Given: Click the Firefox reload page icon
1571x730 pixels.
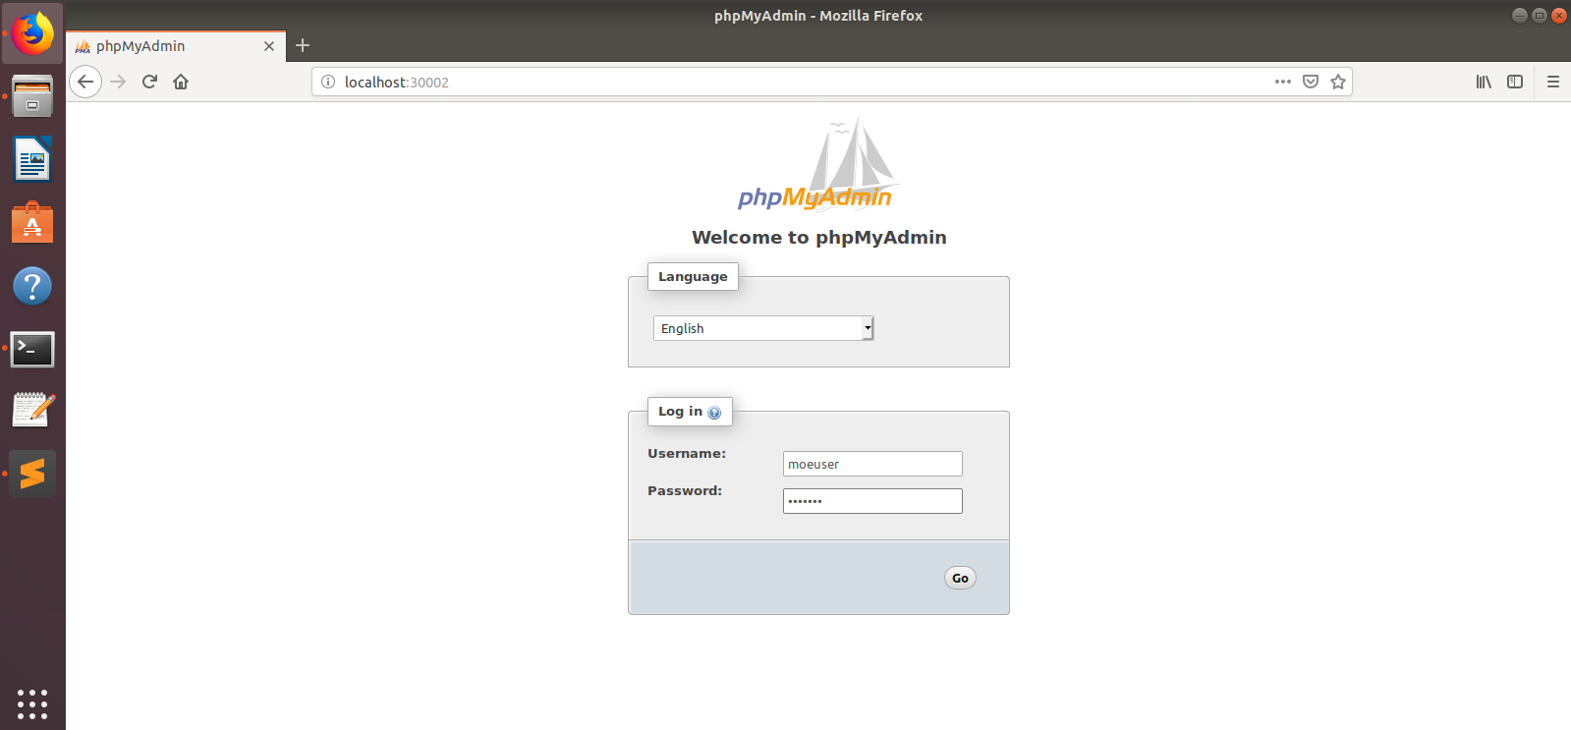Looking at the screenshot, I should [149, 82].
